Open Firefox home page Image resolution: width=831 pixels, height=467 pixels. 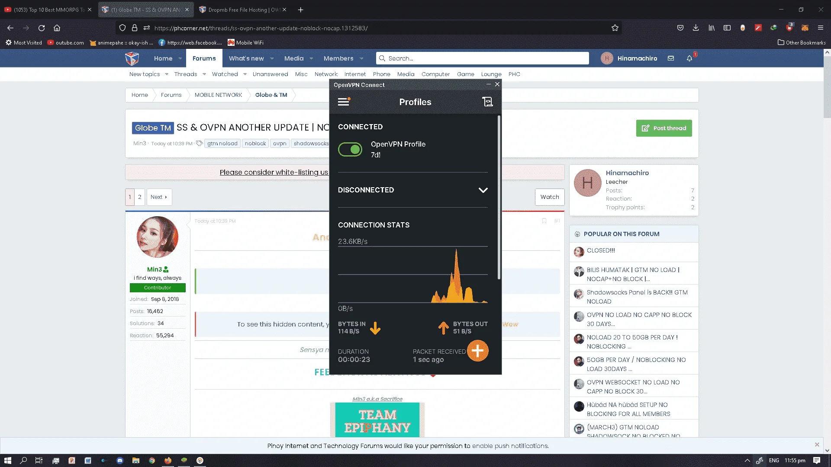pos(57,28)
